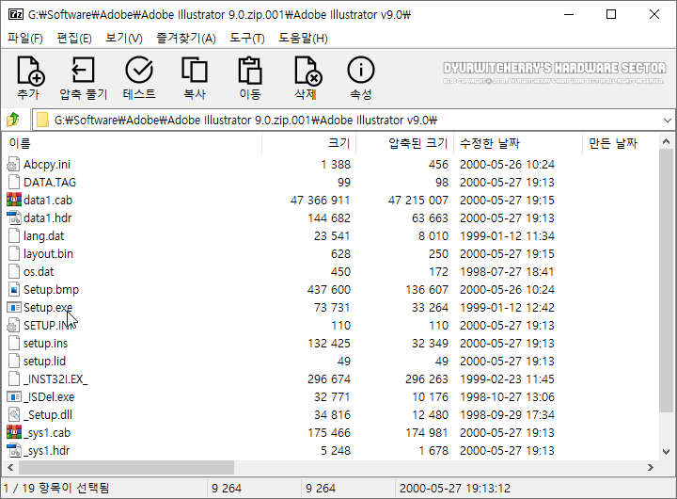Select the Setup.bmp image icon

[14, 289]
